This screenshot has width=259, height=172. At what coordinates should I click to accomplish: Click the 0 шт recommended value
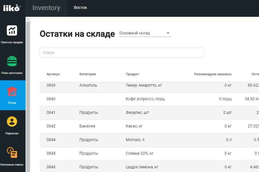[x=227, y=113]
